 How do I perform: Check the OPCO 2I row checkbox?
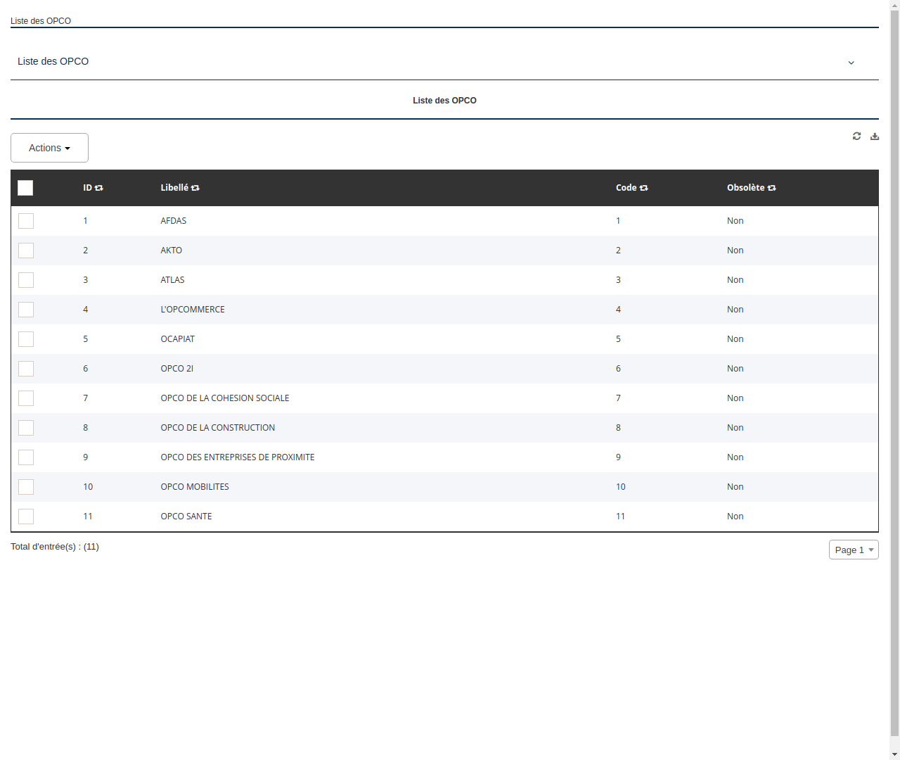[x=26, y=368]
